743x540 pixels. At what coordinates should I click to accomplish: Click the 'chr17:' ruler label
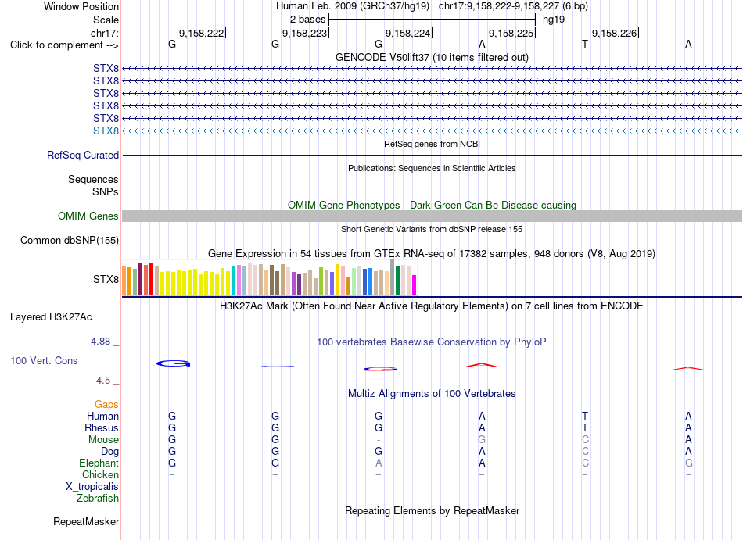coord(105,33)
